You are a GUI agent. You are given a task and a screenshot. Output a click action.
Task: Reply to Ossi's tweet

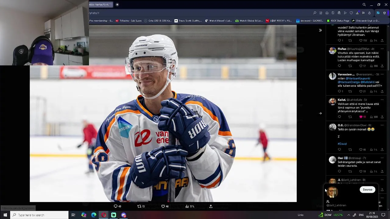[339, 172]
